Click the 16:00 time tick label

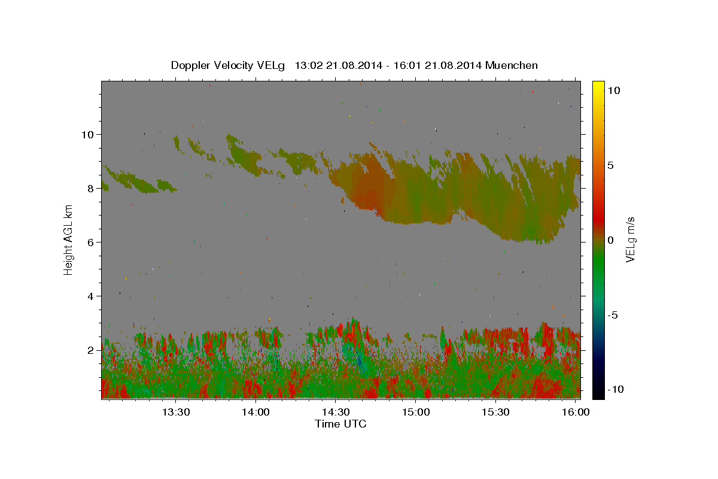pyautogui.click(x=576, y=412)
